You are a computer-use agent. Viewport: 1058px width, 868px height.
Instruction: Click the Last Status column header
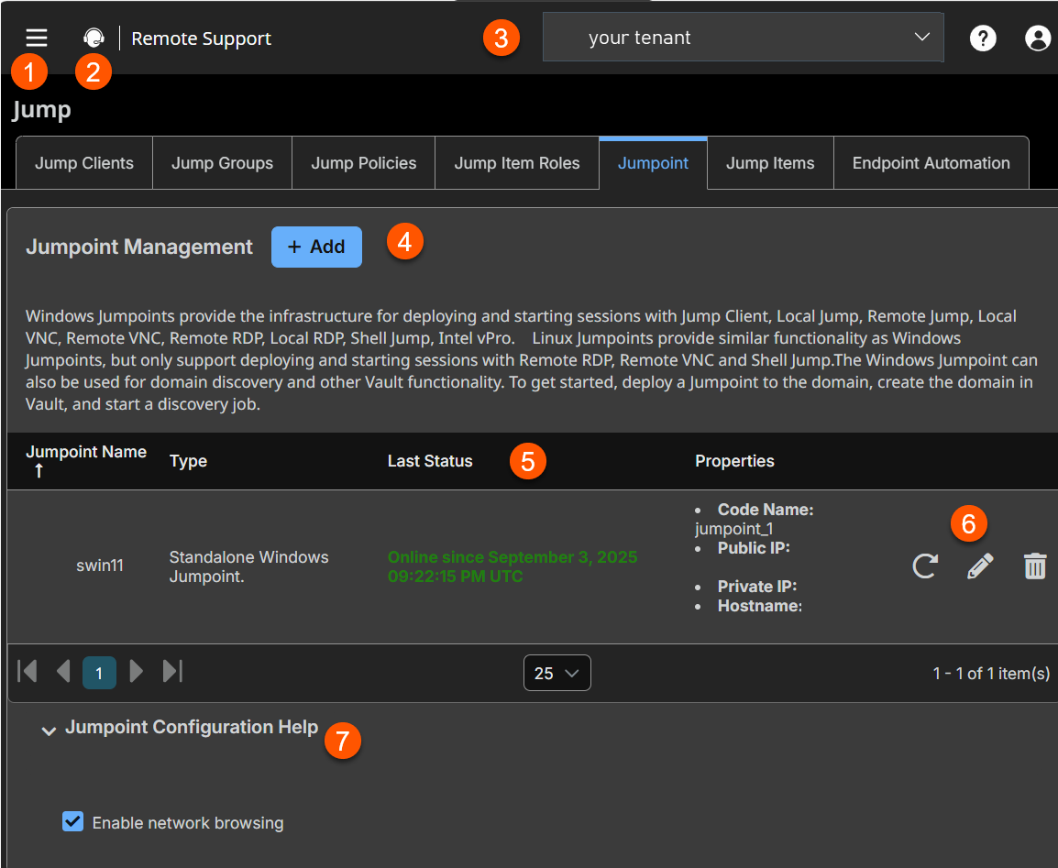tap(430, 461)
